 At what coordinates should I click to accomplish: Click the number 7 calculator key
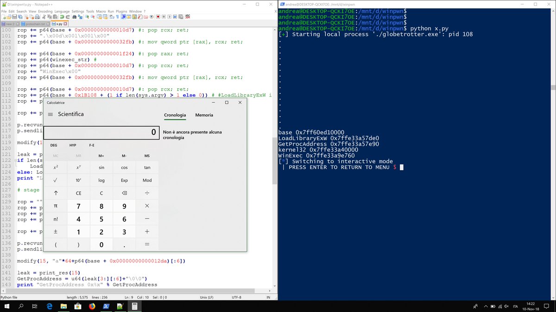coord(79,206)
